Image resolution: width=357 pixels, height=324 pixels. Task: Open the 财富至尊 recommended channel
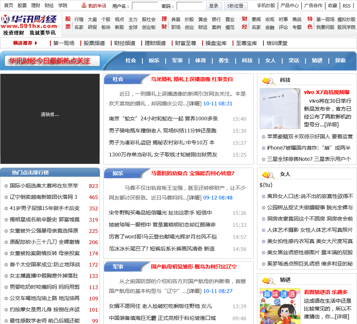click(x=186, y=43)
